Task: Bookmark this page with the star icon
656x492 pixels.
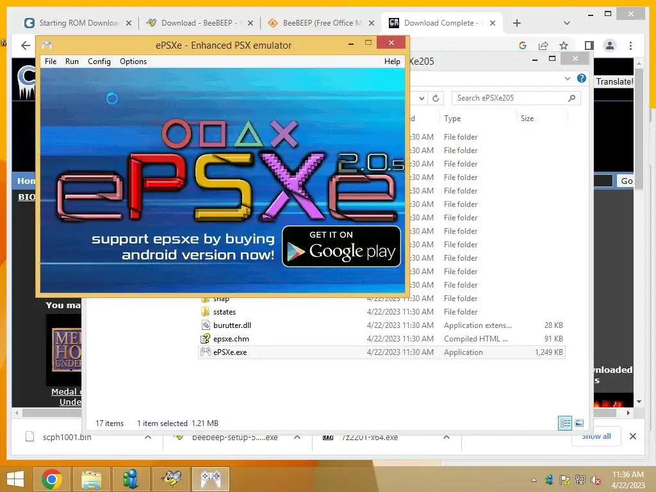Action: click(564, 45)
